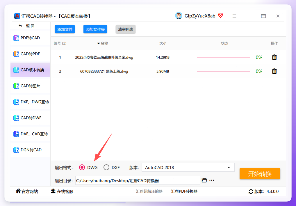
Task: Select CAD转图片 menu item
Action: coord(30,86)
